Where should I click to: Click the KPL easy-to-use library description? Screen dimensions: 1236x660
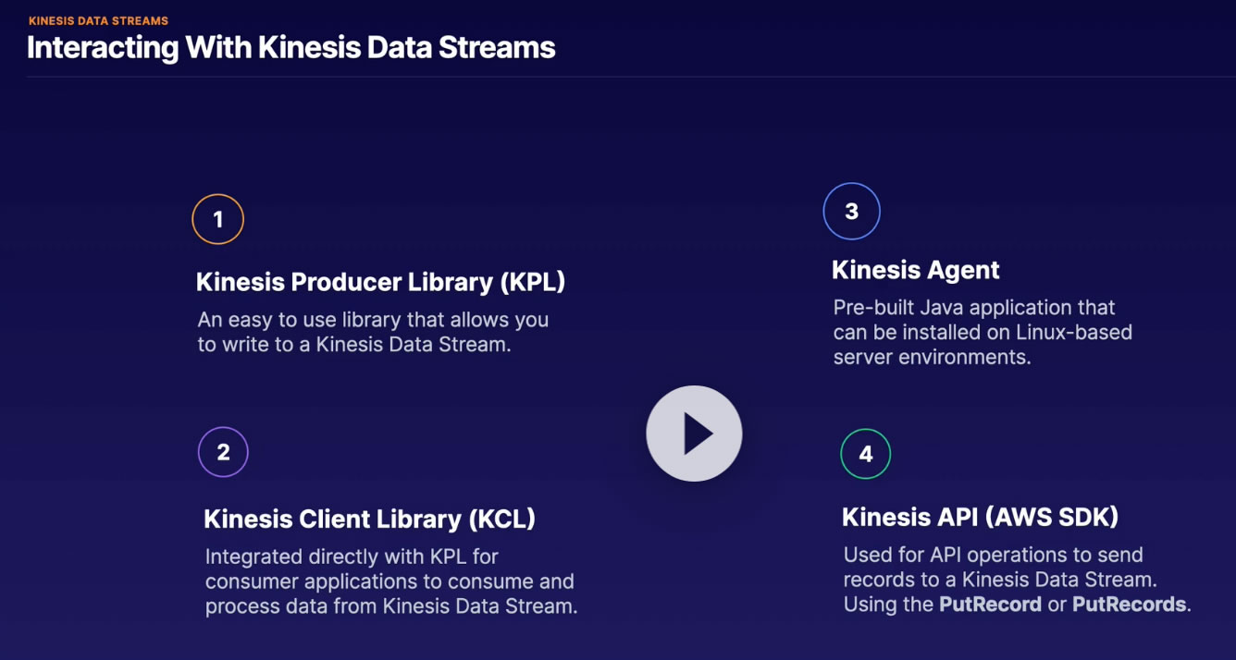coord(373,333)
